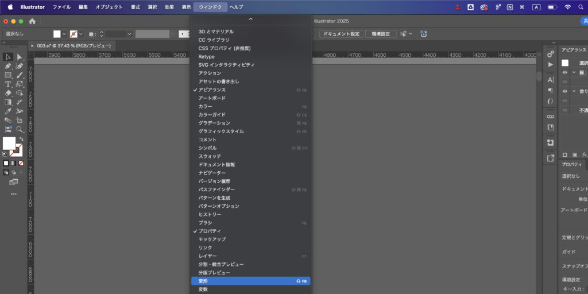Open the Links panel icon in dock
The width and height of the screenshot is (588, 294).
coord(551,117)
